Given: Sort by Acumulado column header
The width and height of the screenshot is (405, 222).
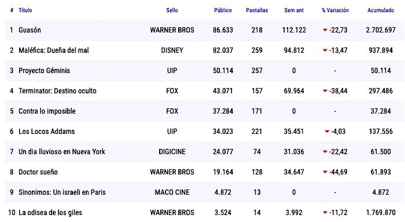Looking at the screenshot, I should coord(381,10).
